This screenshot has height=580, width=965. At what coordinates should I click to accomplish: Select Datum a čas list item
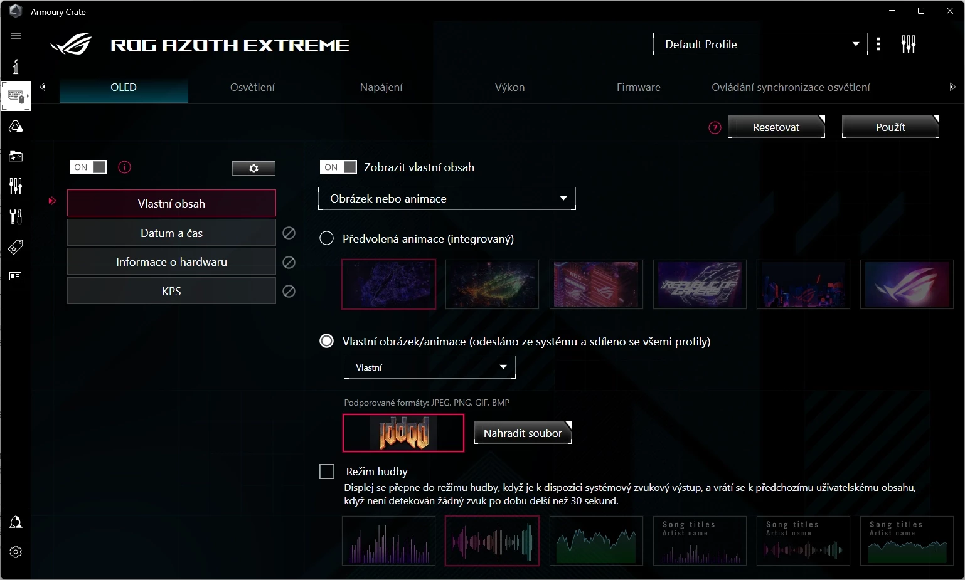[171, 233]
